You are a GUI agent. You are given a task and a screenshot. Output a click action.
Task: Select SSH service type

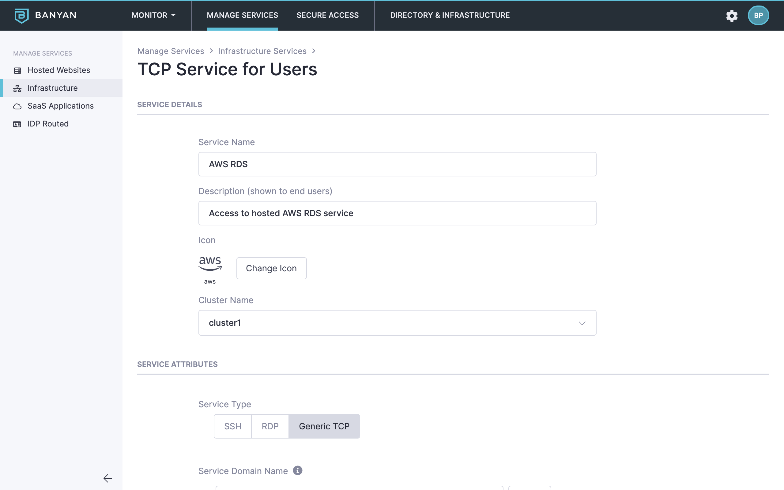tap(233, 426)
